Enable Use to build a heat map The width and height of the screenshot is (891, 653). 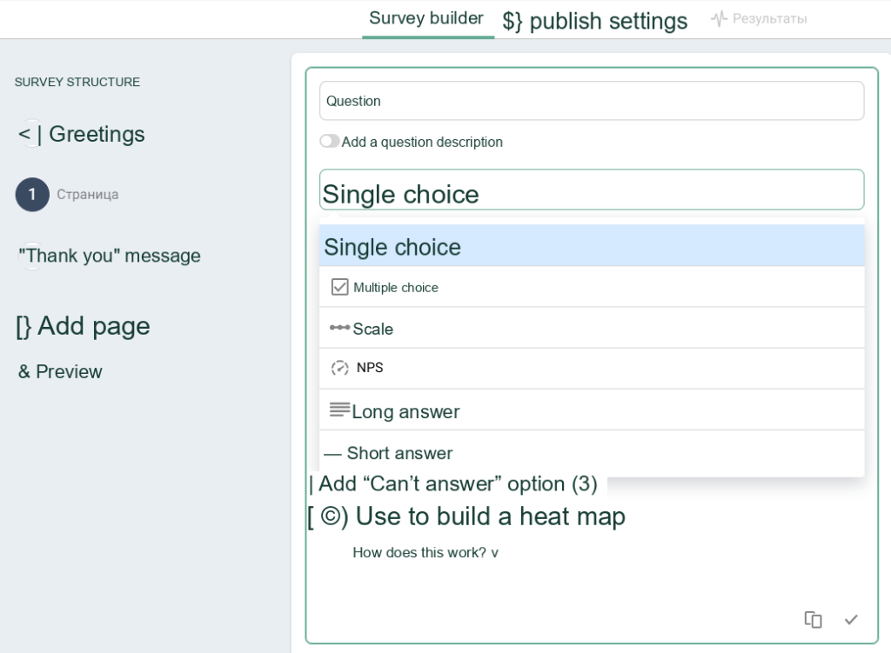pyautogui.click(x=466, y=516)
